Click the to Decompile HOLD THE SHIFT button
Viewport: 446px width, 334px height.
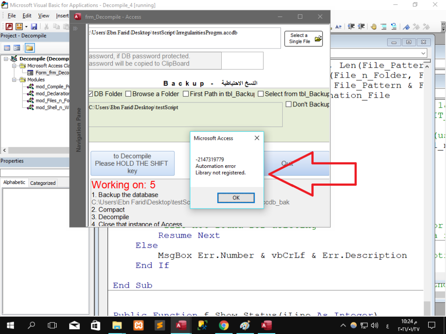point(132,163)
